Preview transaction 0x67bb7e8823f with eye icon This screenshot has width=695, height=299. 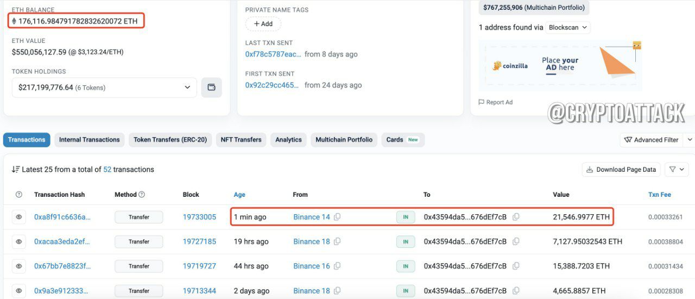tap(19, 266)
